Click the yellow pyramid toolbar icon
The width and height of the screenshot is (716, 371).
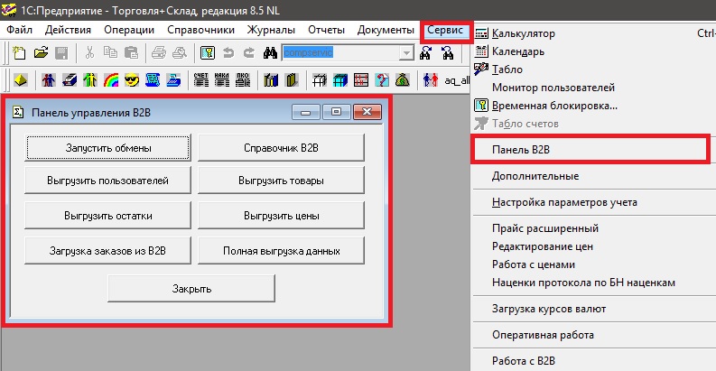21,80
